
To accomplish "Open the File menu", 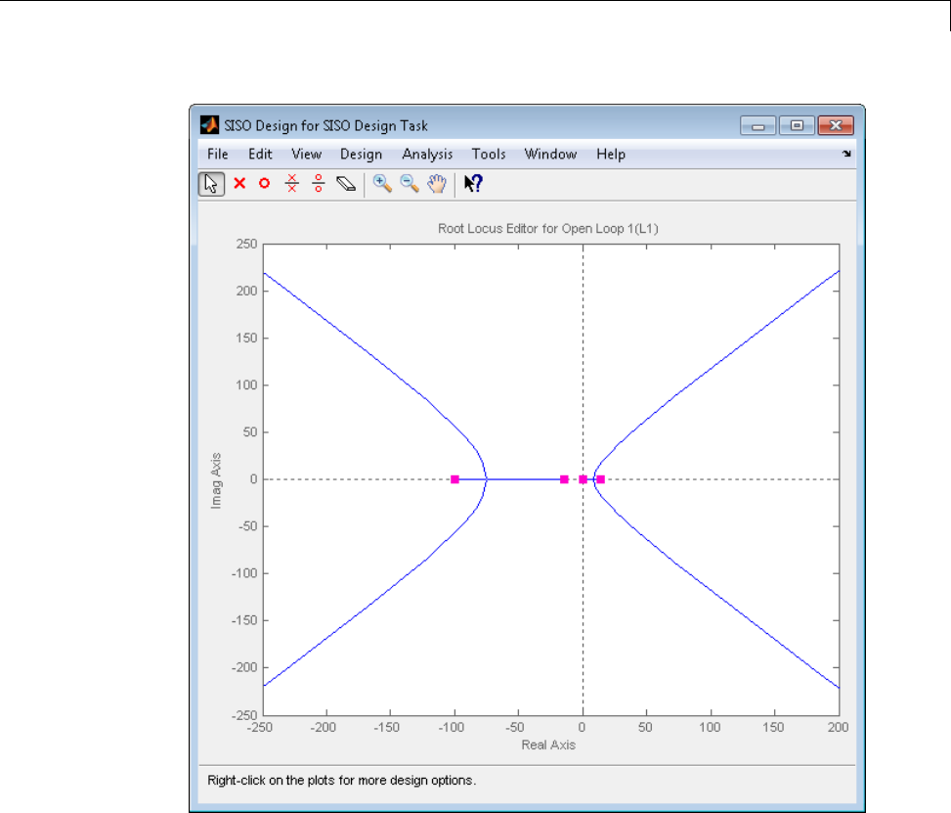I will [217, 154].
